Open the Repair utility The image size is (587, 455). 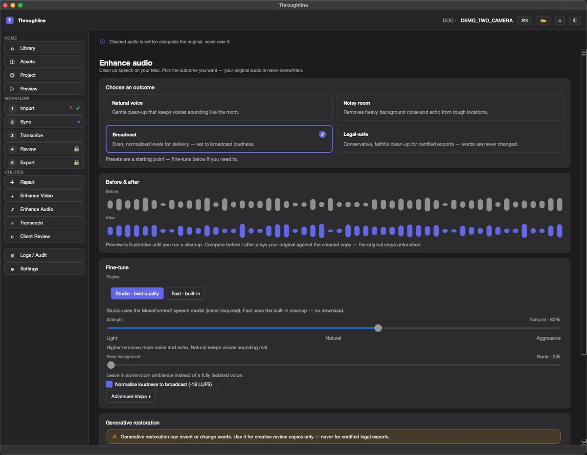pyautogui.click(x=44, y=182)
